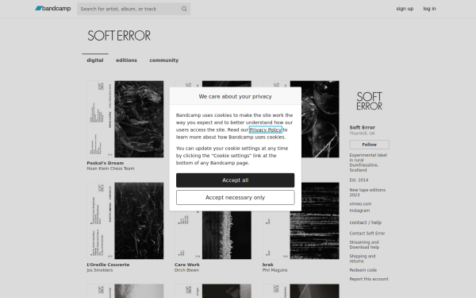Screen dimensions: 476x298
Task: Open Streaming and Download help
Action: 364,245
